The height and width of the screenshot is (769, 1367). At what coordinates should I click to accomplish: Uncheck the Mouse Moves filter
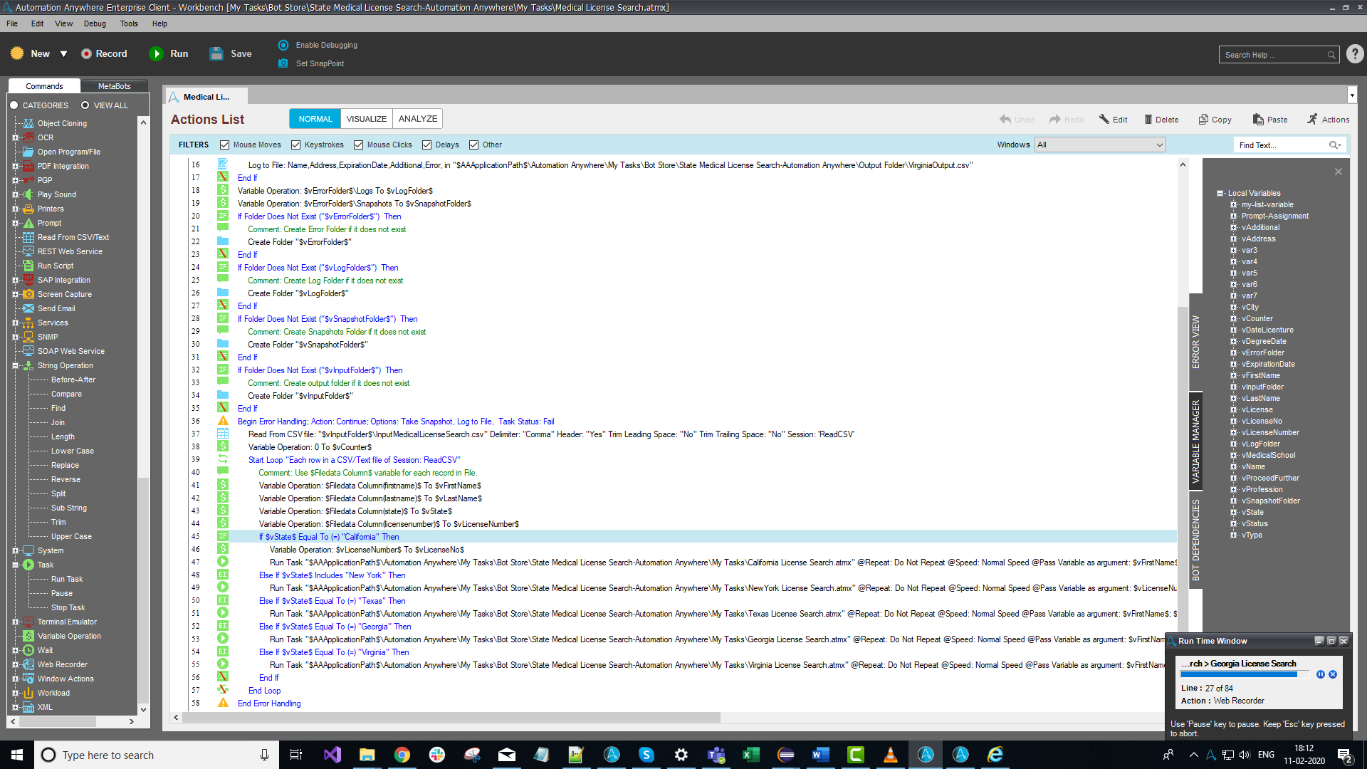point(225,145)
